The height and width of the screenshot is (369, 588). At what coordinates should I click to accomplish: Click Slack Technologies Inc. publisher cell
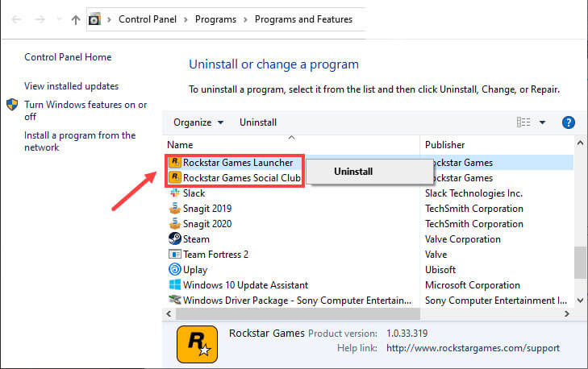pos(473,193)
